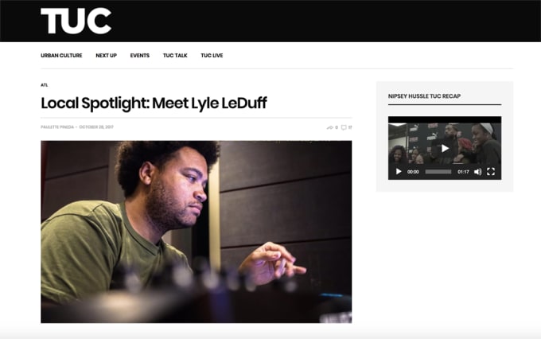Screen dimensions: 541x339
Task: Seek along the video progress bar
Action: (x=438, y=172)
